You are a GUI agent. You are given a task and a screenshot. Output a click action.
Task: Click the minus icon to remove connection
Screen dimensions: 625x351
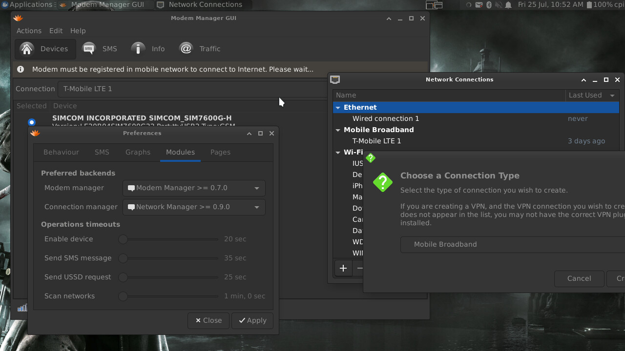359,268
